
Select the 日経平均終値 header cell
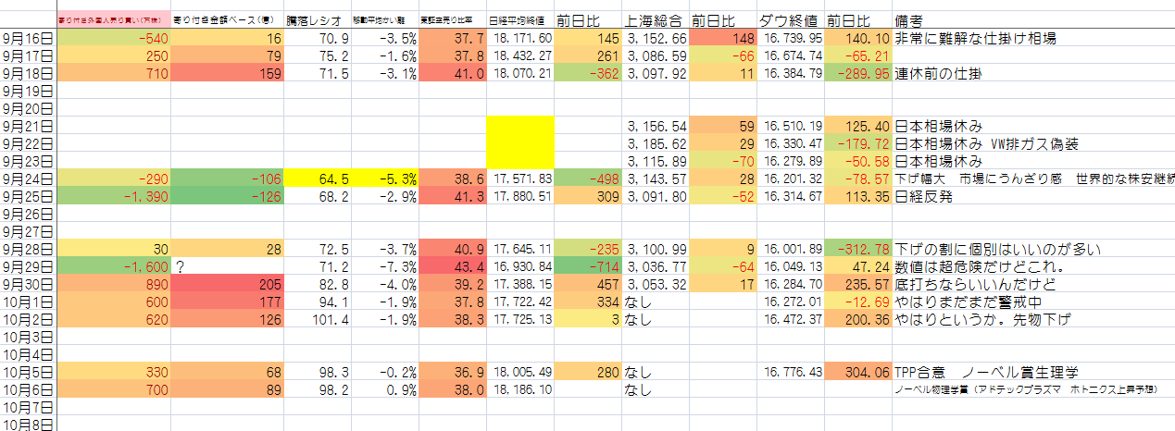[520, 21]
